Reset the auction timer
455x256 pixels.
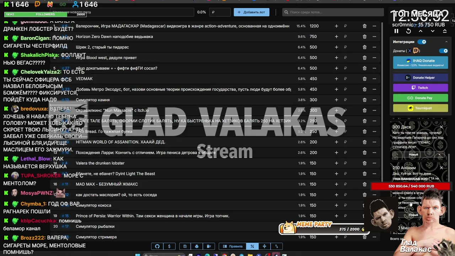[408, 31]
